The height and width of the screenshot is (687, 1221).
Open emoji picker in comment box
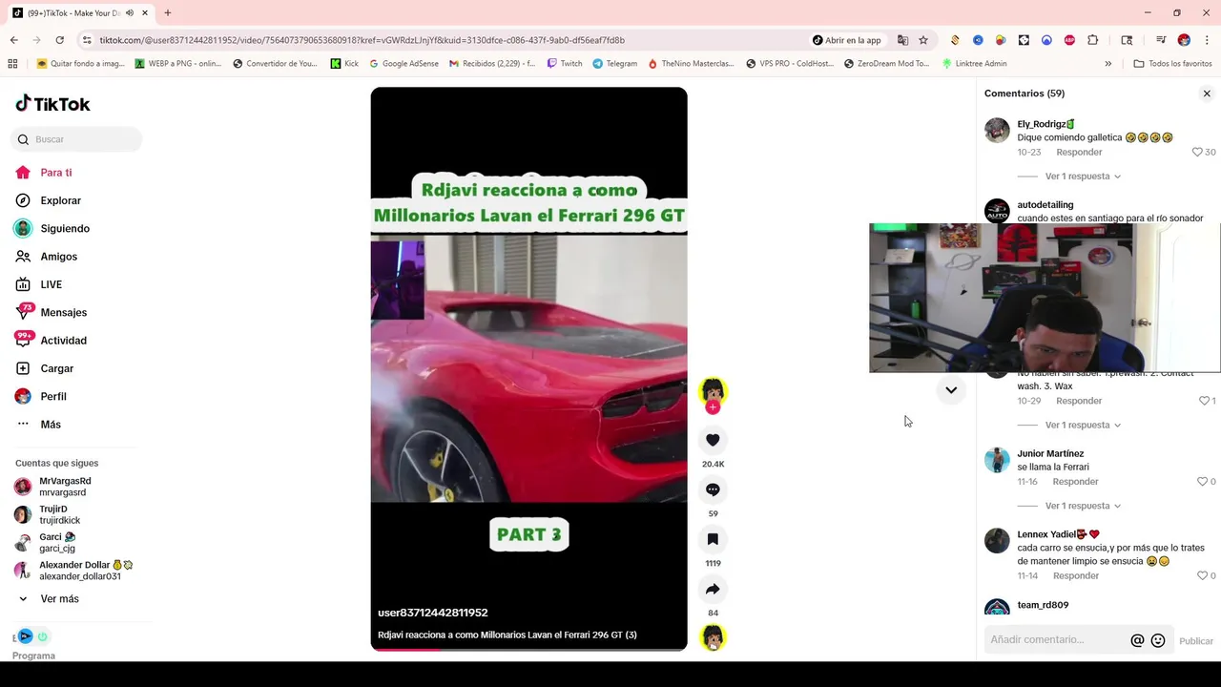click(x=1158, y=641)
